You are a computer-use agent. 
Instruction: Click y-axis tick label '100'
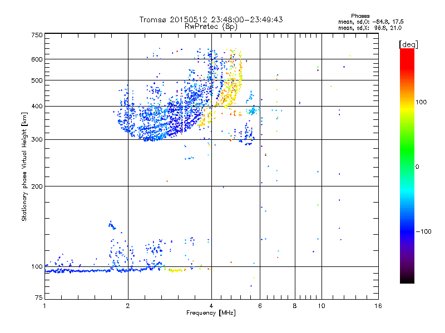tap(37, 266)
